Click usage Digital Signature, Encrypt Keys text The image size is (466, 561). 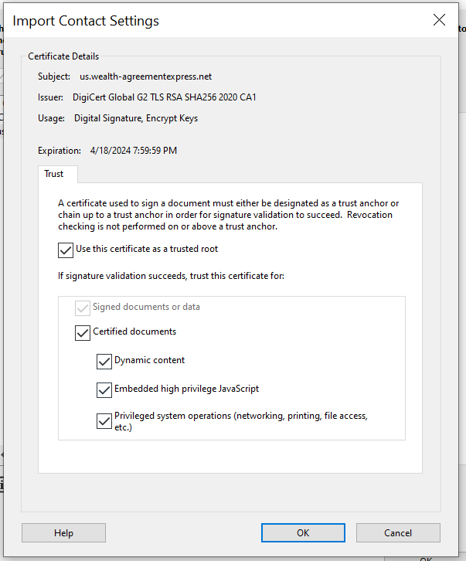136,118
